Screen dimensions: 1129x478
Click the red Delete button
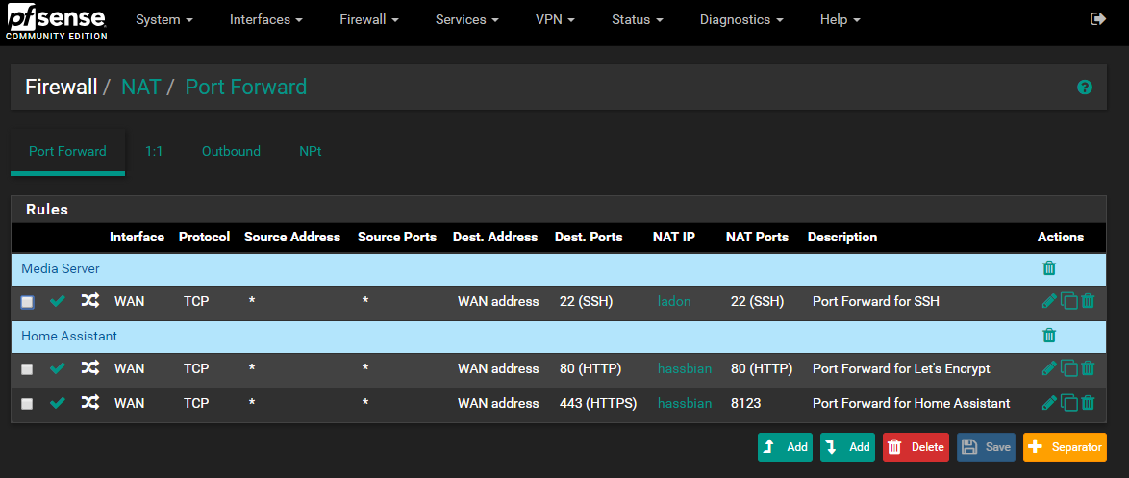coord(916,447)
